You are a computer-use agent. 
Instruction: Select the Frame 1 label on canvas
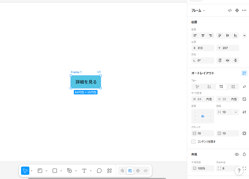tap(76, 72)
